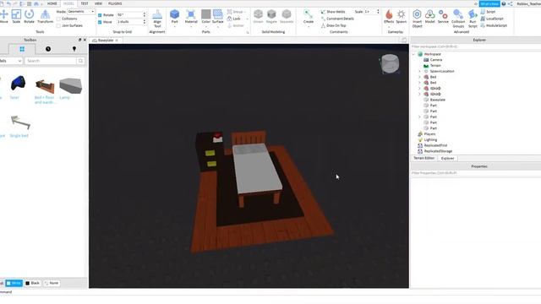Toggle Constraint Details option
This screenshot has width=541, height=304.
point(337,19)
